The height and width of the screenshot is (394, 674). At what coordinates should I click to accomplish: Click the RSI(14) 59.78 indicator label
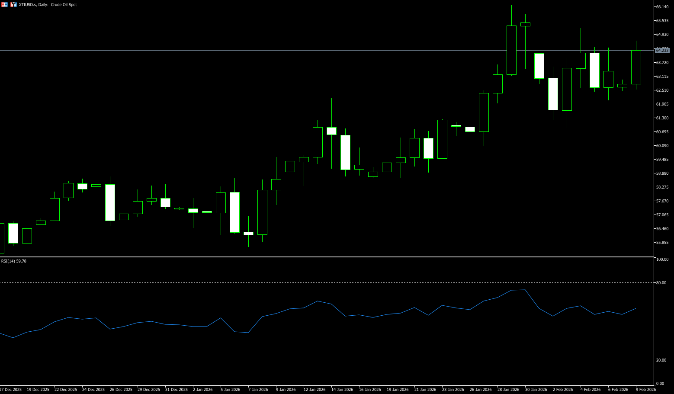pos(14,261)
